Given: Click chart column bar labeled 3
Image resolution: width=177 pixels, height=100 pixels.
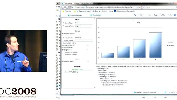Looking at the screenshot, I should (x=139, y=49).
